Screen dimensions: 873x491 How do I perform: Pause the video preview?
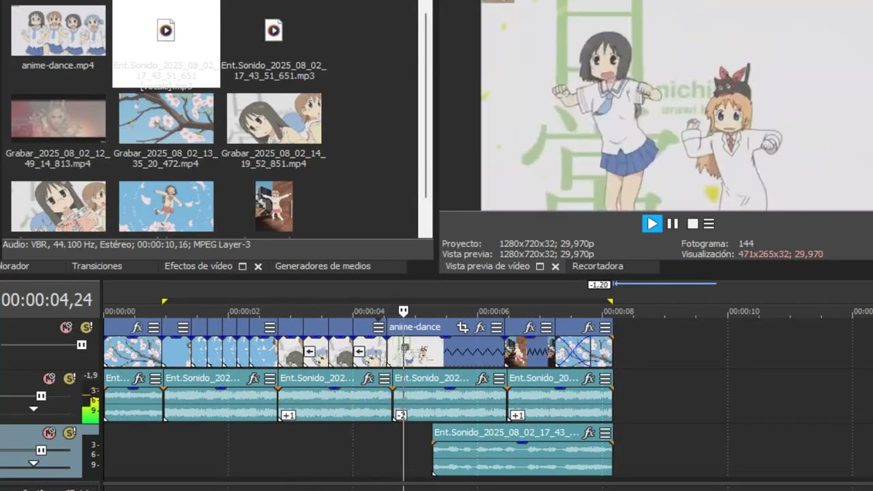[672, 224]
